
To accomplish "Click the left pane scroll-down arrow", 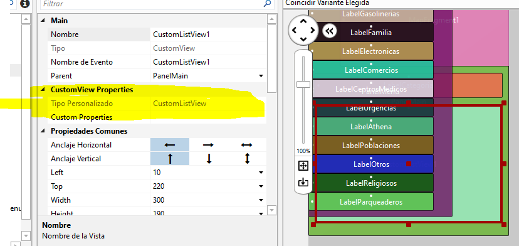I will tap(26, 236).
